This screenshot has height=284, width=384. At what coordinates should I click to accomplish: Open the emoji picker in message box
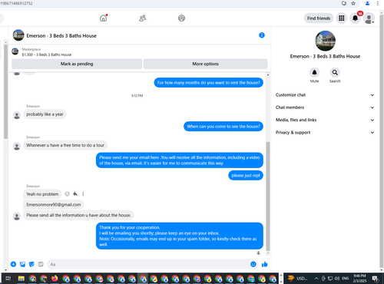pos(253,264)
